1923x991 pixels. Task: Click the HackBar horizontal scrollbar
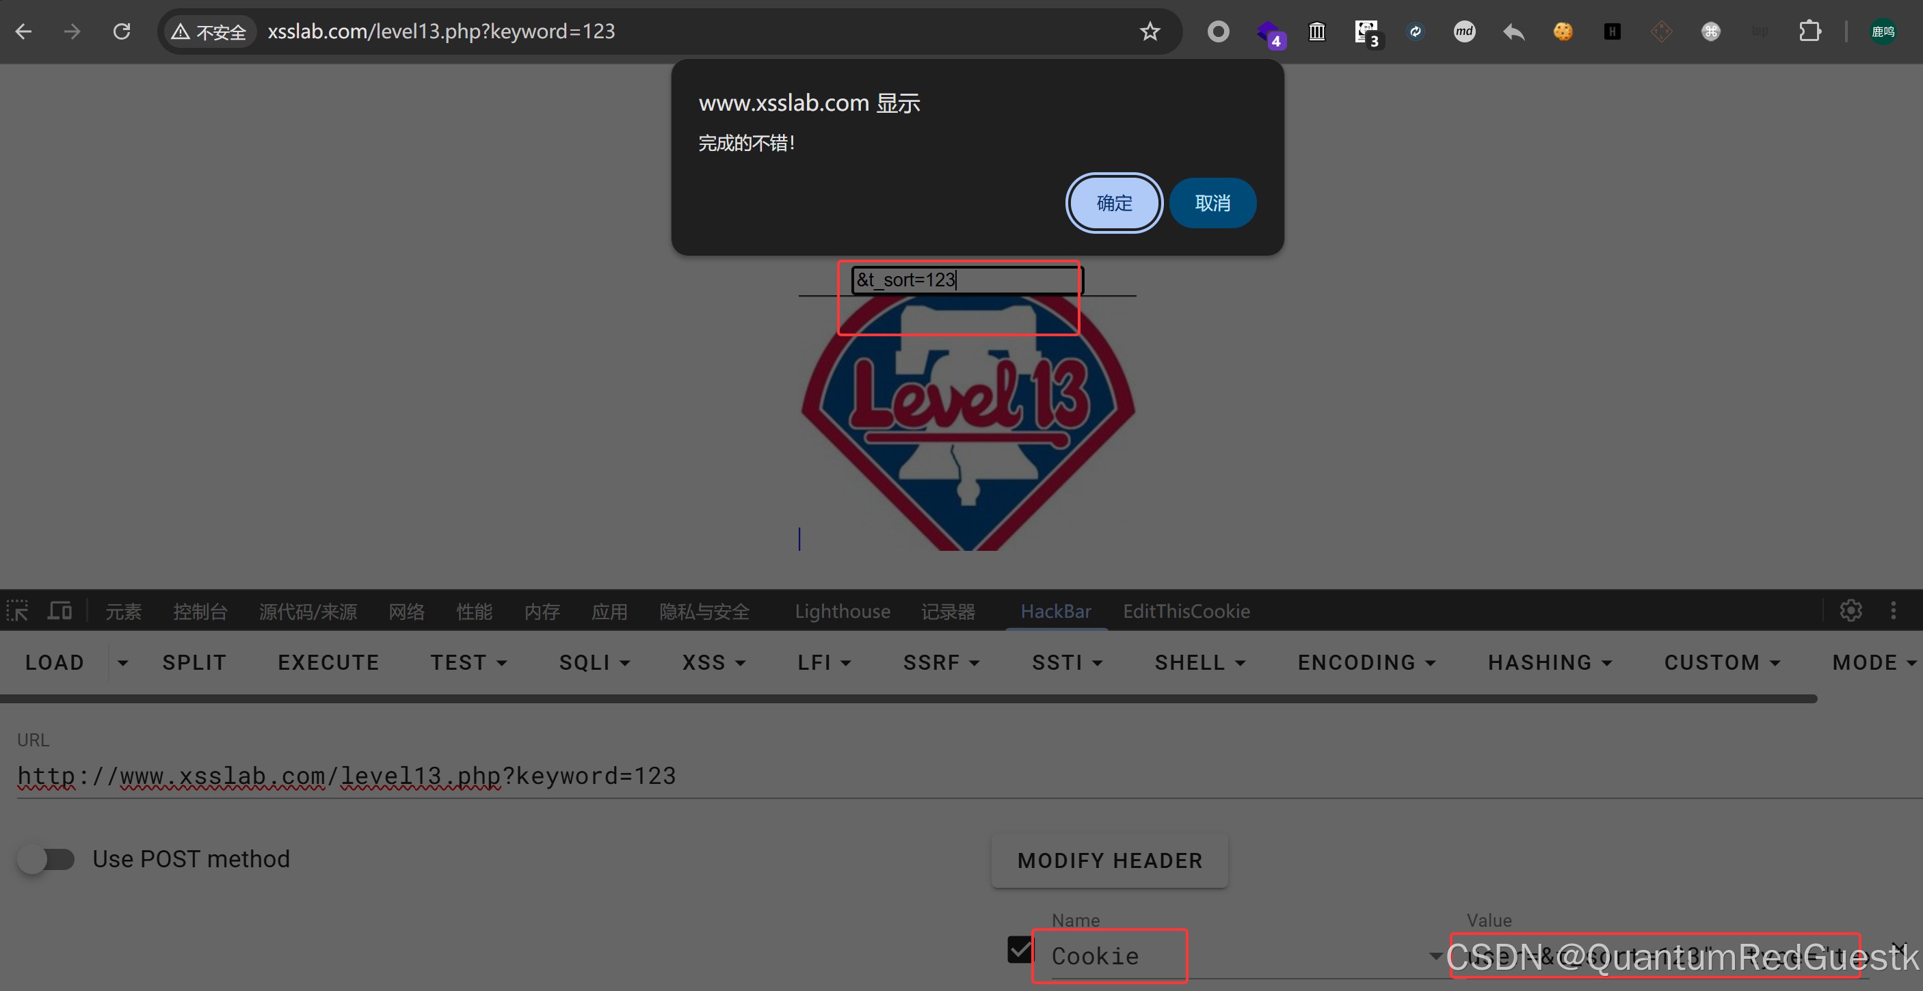point(907,699)
